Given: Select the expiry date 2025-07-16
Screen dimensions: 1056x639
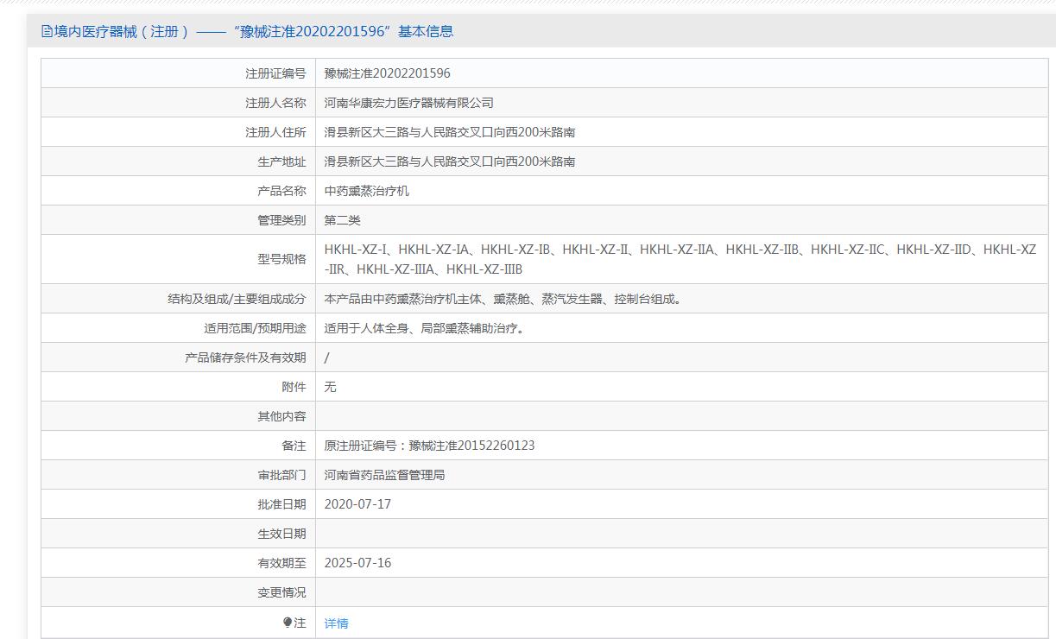Looking at the screenshot, I should click(x=357, y=563).
